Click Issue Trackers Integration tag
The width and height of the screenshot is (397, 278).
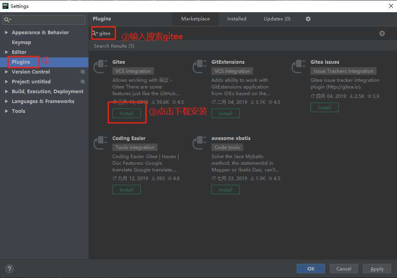[x=343, y=71]
